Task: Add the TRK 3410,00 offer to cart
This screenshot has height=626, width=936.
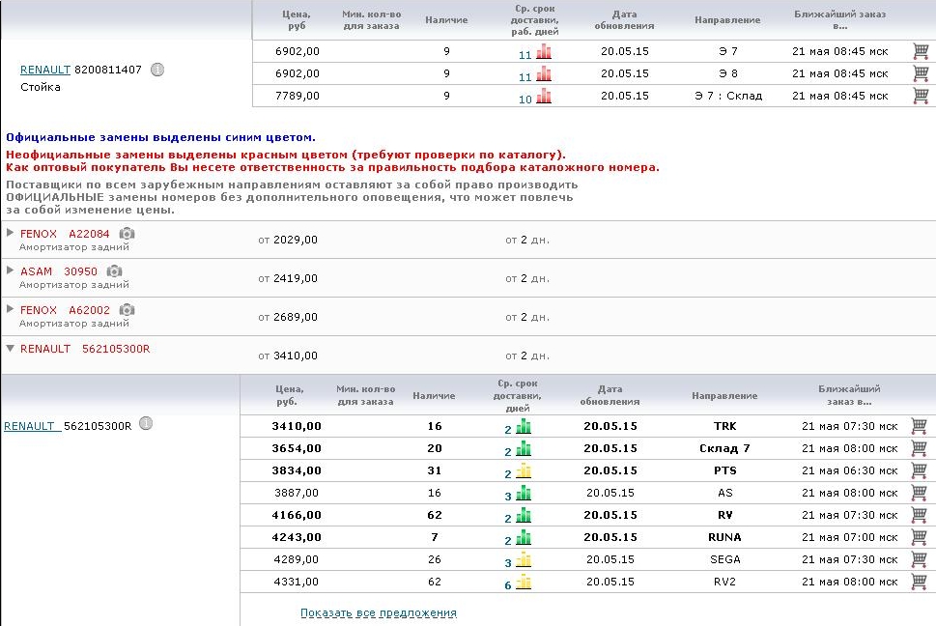Action: (x=919, y=426)
